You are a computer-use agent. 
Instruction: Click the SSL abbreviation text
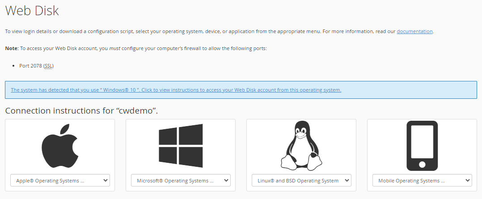pos(48,66)
